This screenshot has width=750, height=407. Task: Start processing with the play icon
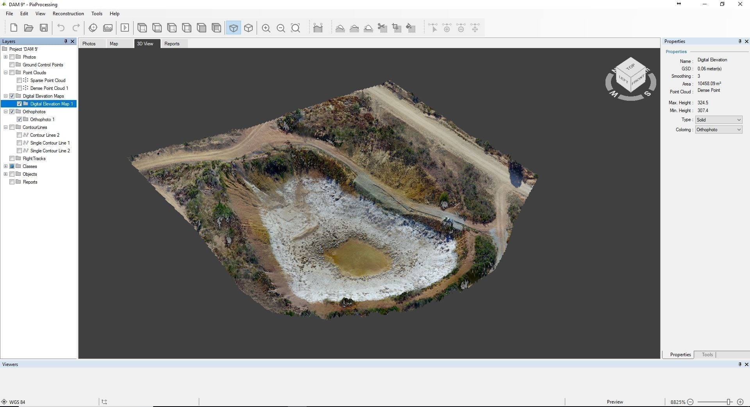pos(125,28)
